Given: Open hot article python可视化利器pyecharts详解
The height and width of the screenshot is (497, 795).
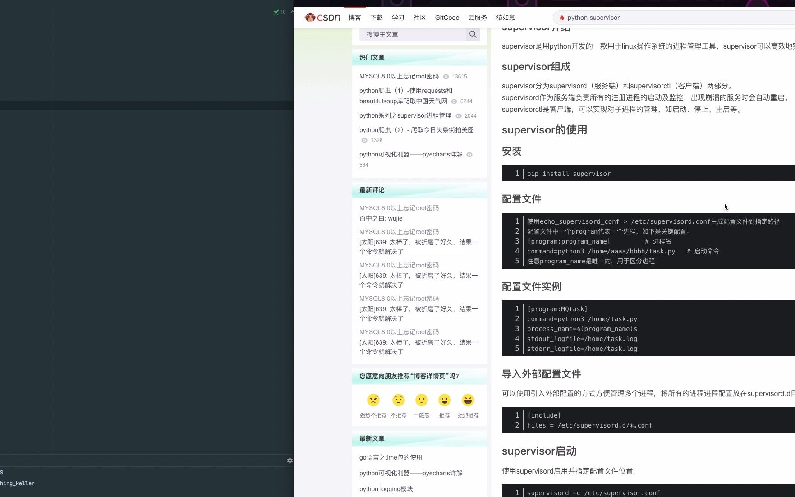Looking at the screenshot, I should (411, 154).
